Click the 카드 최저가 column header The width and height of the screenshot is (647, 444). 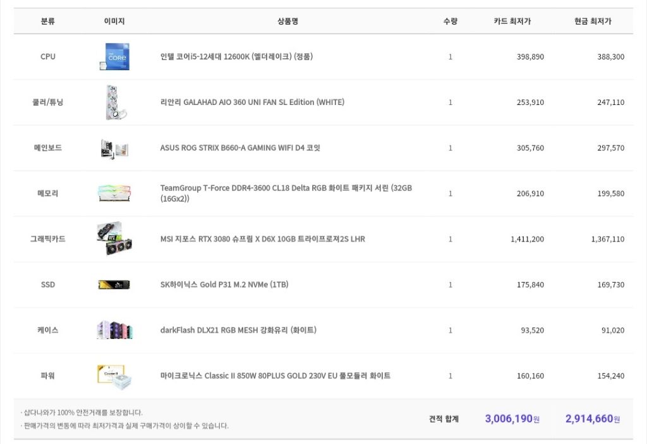click(512, 22)
